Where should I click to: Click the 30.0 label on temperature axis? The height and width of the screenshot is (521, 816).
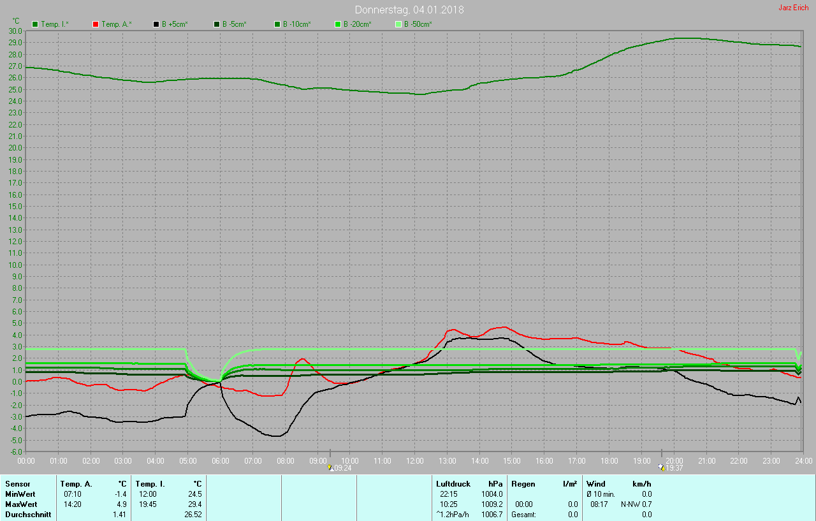point(15,31)
